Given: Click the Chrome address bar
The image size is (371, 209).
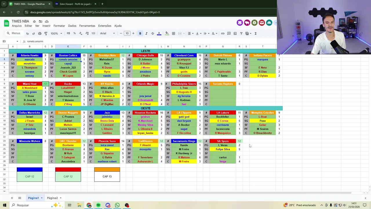Looking at the screenshot, I should pyautogui.click(x=149, y=12).
